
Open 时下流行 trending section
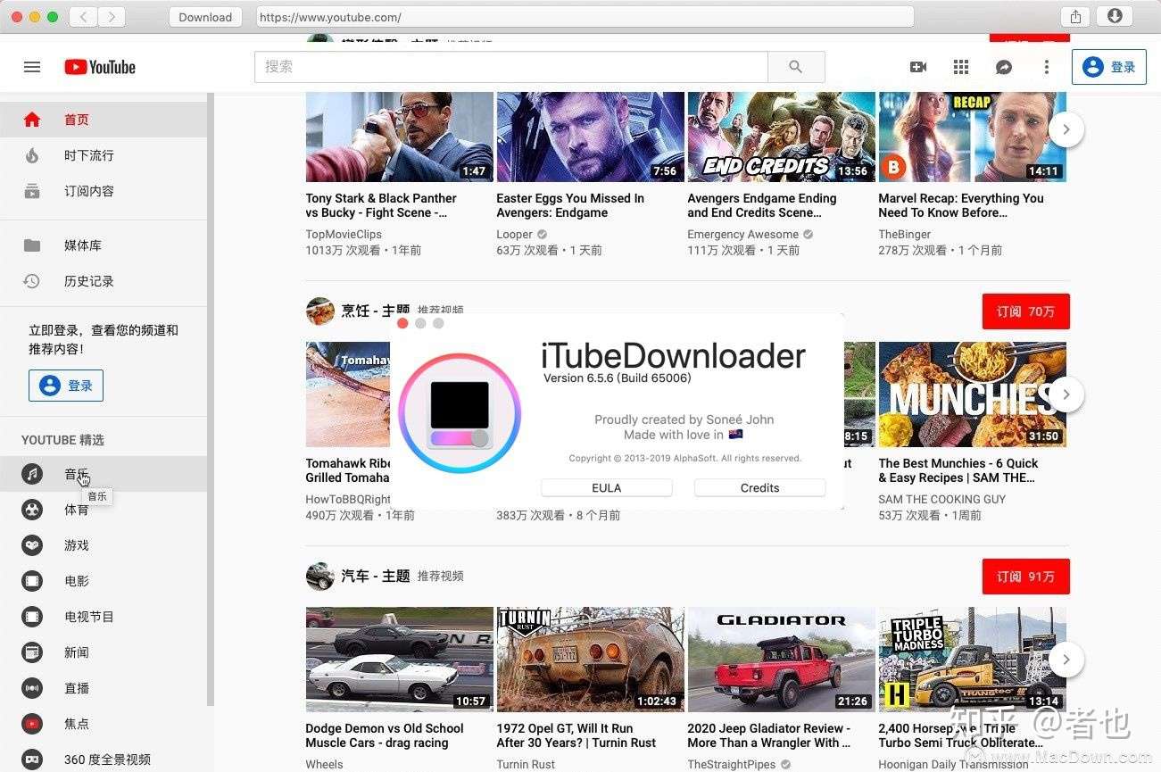coord(104,155)
